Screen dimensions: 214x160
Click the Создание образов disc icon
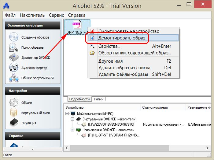point(14,37)
